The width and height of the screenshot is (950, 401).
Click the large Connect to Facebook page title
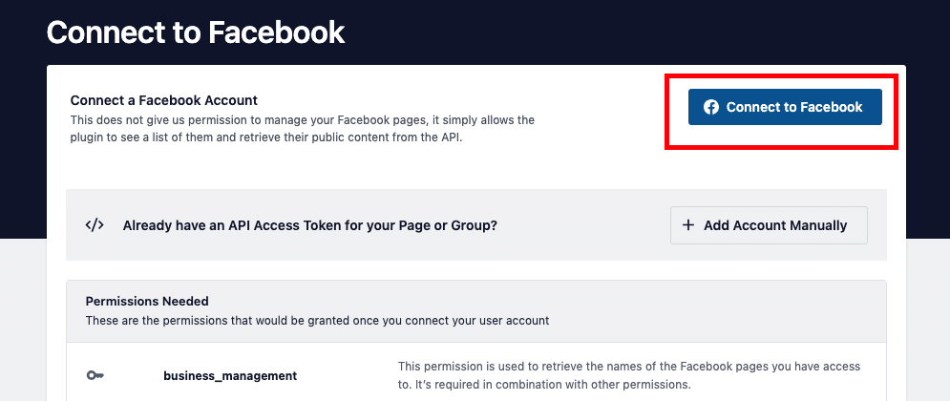pyautogui.click(x=195, y=32)
